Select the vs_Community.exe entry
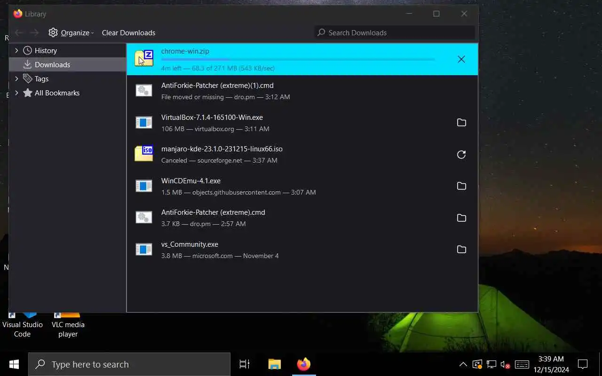 [302, 250]
